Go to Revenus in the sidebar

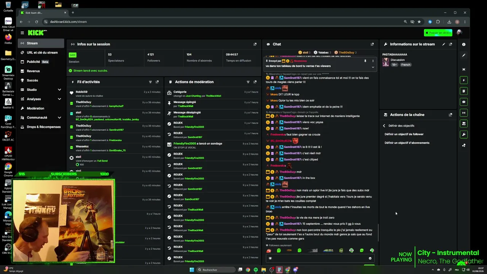(x=41, y=71)
